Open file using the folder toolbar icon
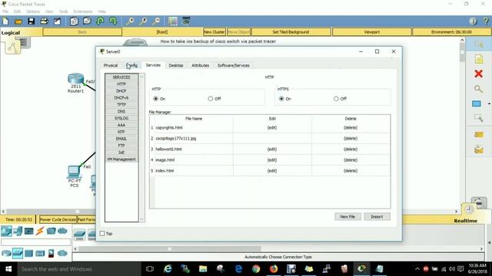 (x=18, y=21)
